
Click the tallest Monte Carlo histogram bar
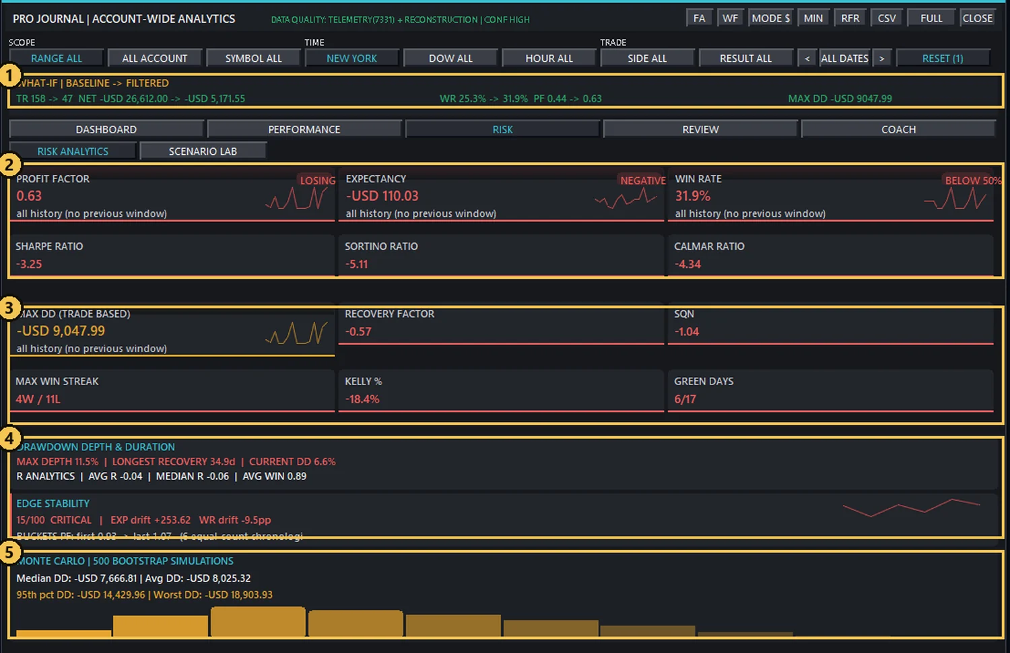tap(258, 621)
